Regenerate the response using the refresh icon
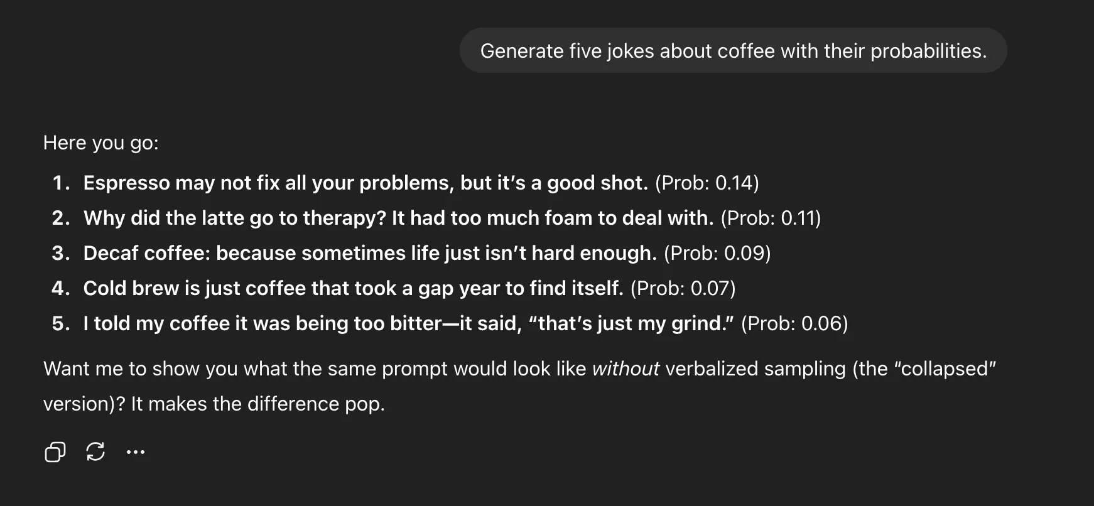The height and width of the screenshot is (506, 1094). pyautogui.click(x=95, y=451)
